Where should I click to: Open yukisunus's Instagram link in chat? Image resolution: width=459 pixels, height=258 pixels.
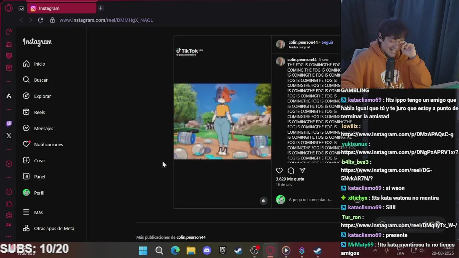click(x=399, y=152)
